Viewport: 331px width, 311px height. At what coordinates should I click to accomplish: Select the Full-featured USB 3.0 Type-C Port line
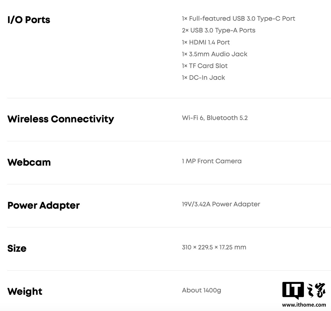tap(238, 19)
